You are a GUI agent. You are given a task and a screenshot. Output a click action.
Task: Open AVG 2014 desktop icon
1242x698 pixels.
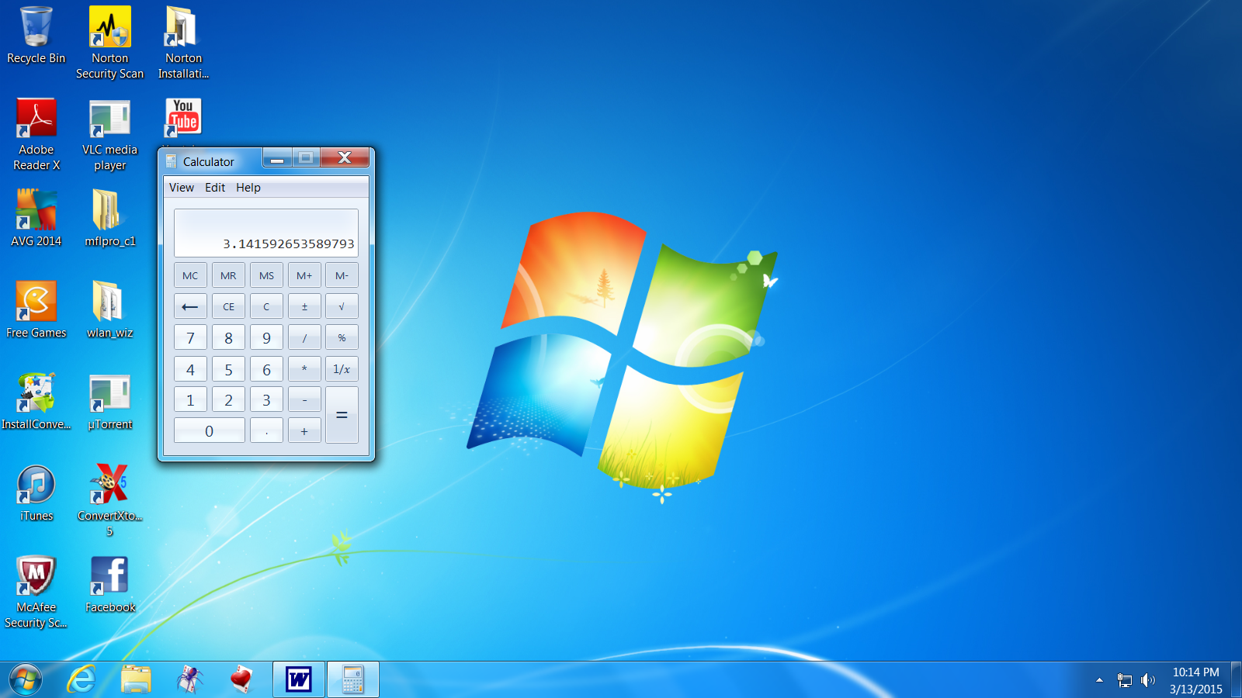pyautogui.click(x=36, y=218)
